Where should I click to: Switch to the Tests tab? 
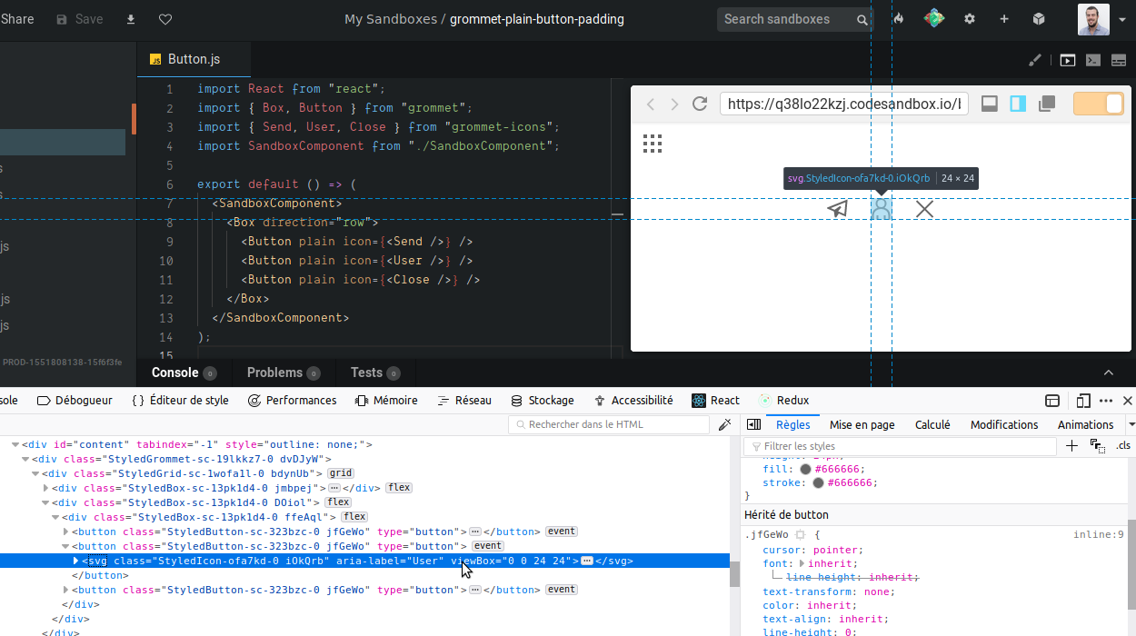375,373
